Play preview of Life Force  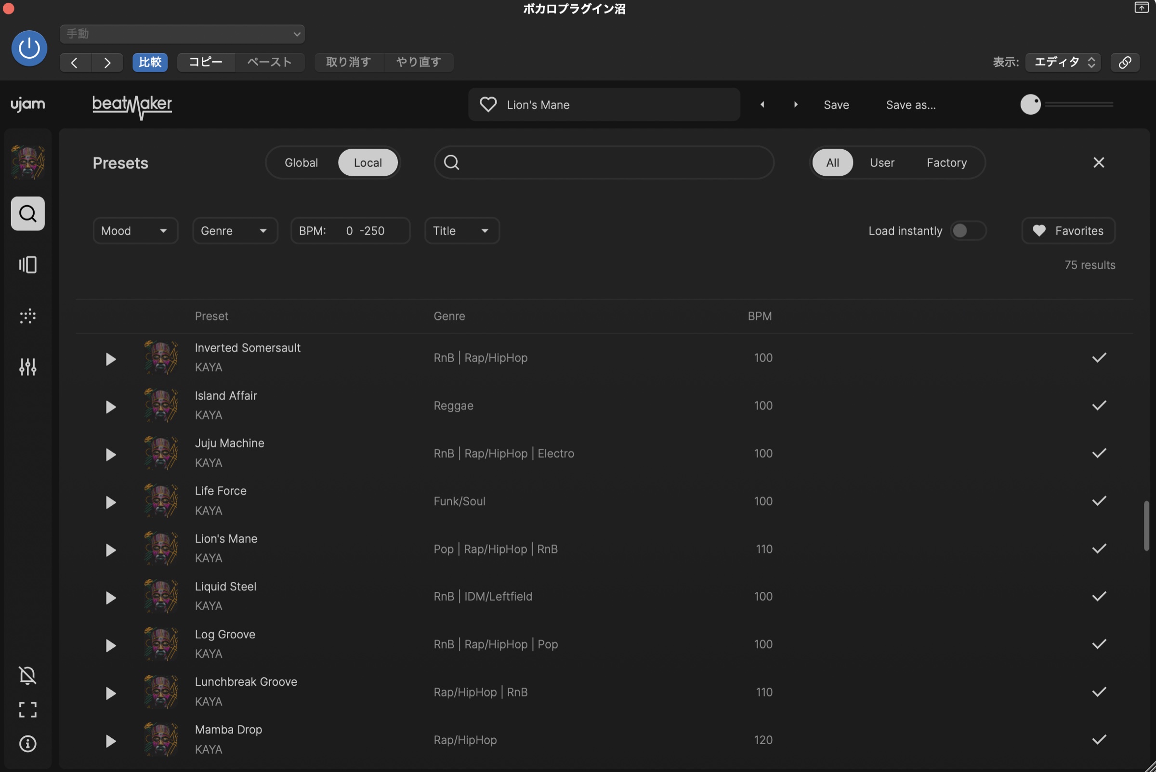(111, 502)
